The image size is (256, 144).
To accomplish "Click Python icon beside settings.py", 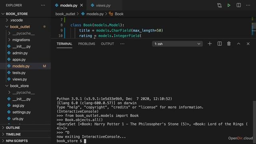I will pos(9,112).
